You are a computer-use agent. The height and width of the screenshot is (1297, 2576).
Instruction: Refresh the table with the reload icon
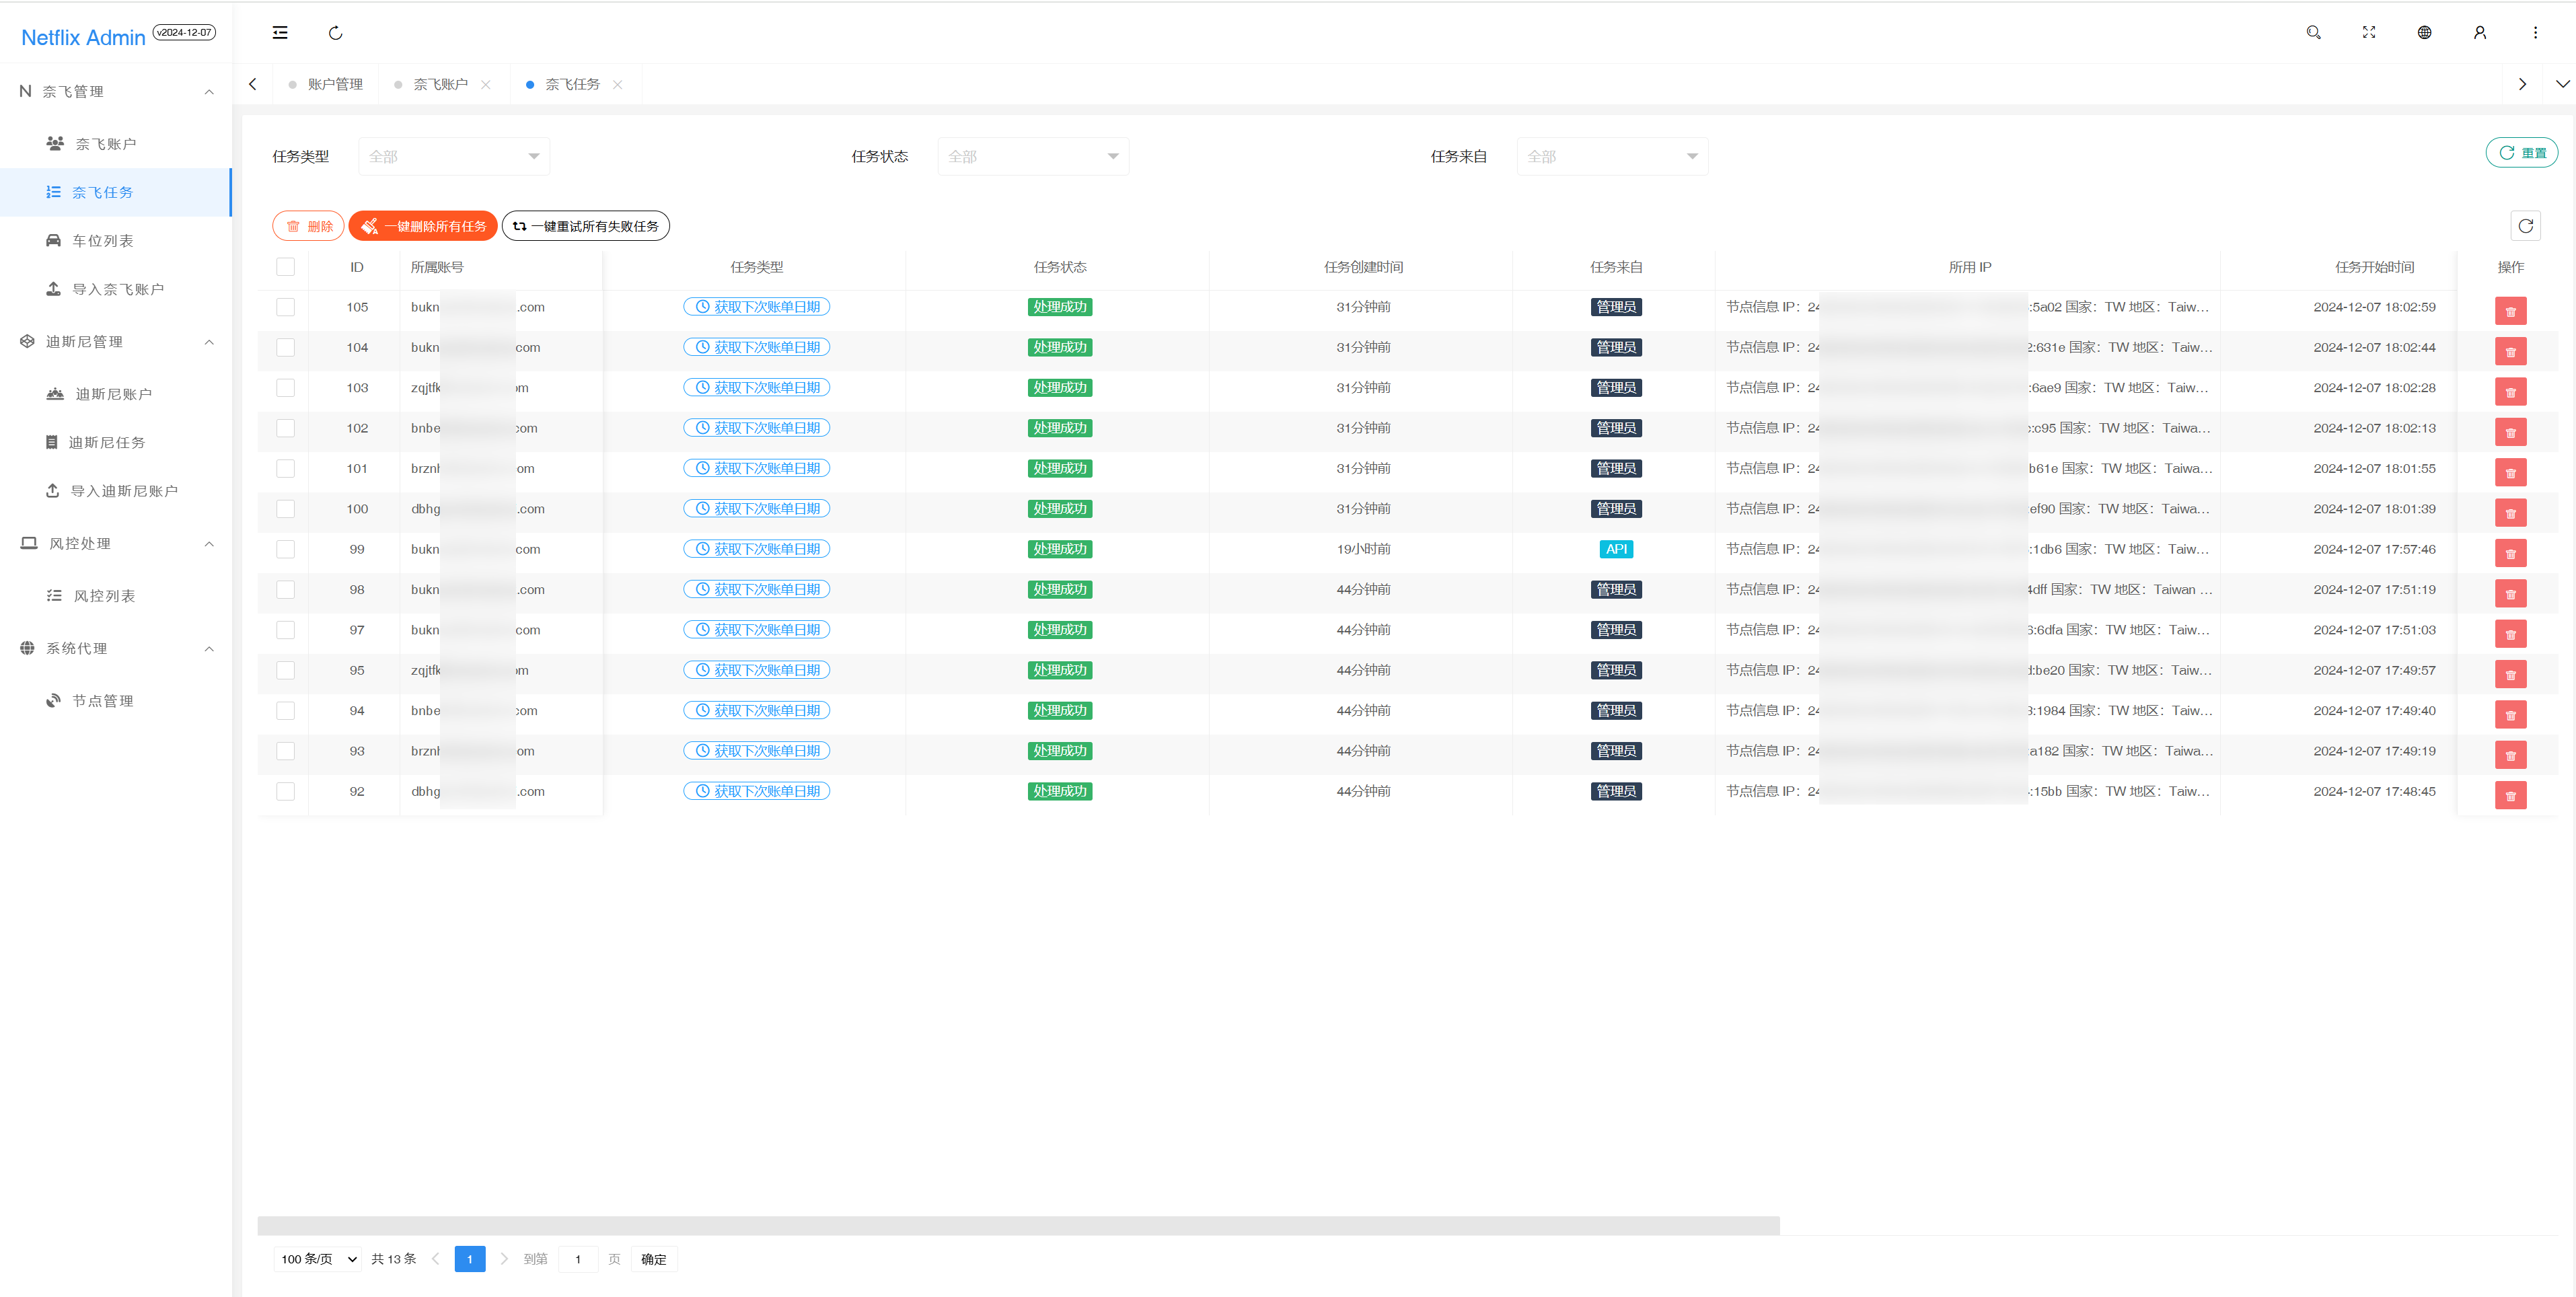coord(2525,226)
